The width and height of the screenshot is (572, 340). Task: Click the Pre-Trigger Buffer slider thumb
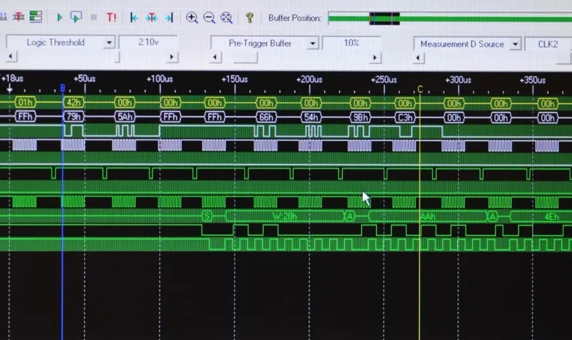point(245,58)
